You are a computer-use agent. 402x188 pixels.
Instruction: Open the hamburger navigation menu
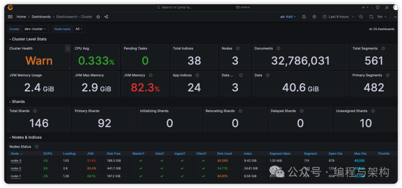[10, 17]
